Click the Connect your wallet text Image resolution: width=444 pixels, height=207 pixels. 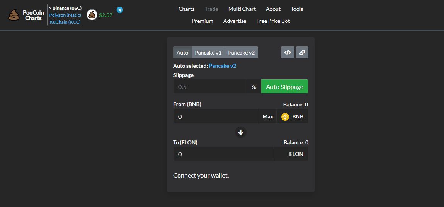point(201,176)
